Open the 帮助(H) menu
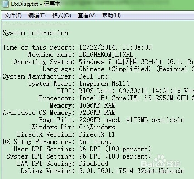The width and height of the screenshot is (194, 179). point(111,15)
